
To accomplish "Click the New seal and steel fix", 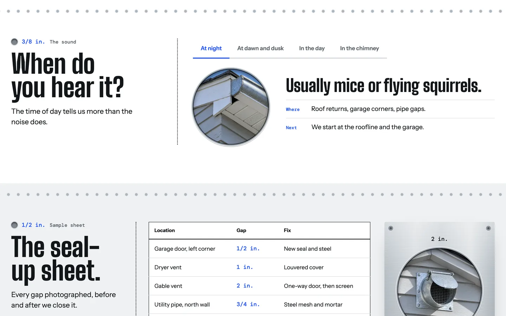I will (x=307, y=249).
